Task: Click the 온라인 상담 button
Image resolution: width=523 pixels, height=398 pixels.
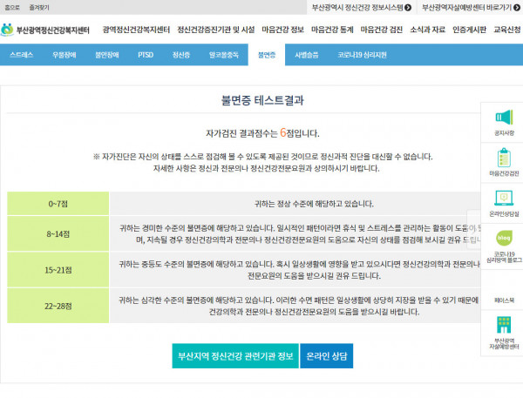Action: point(326,356)
